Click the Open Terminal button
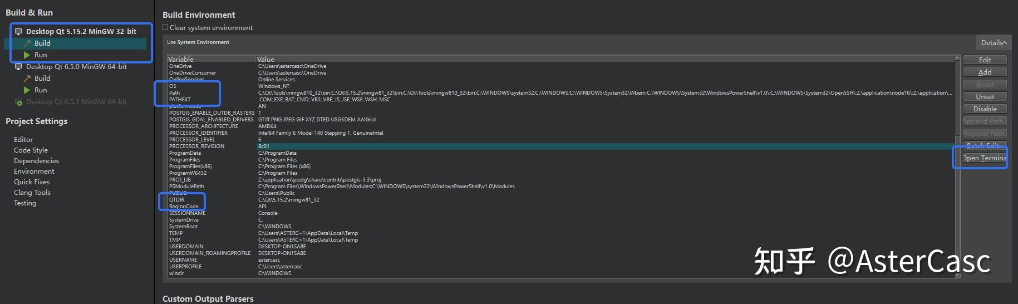This screenshot has width=1018, height=304. coord(985,158)
